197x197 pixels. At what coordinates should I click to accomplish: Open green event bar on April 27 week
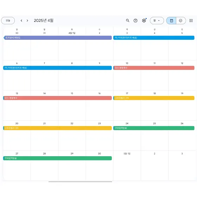57,158
